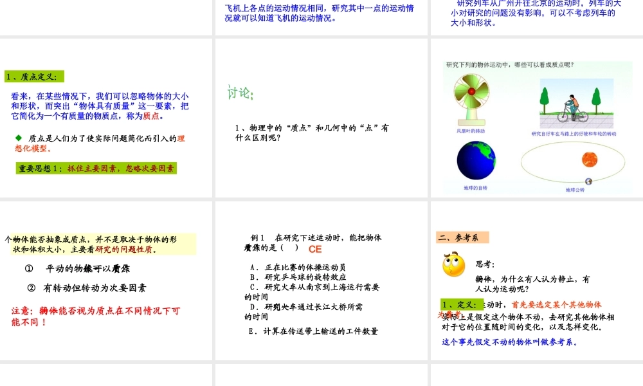The height and width of the screenshot is (386, 643).
Task: Click the cyclist between trees image
Action: [577, 104]
